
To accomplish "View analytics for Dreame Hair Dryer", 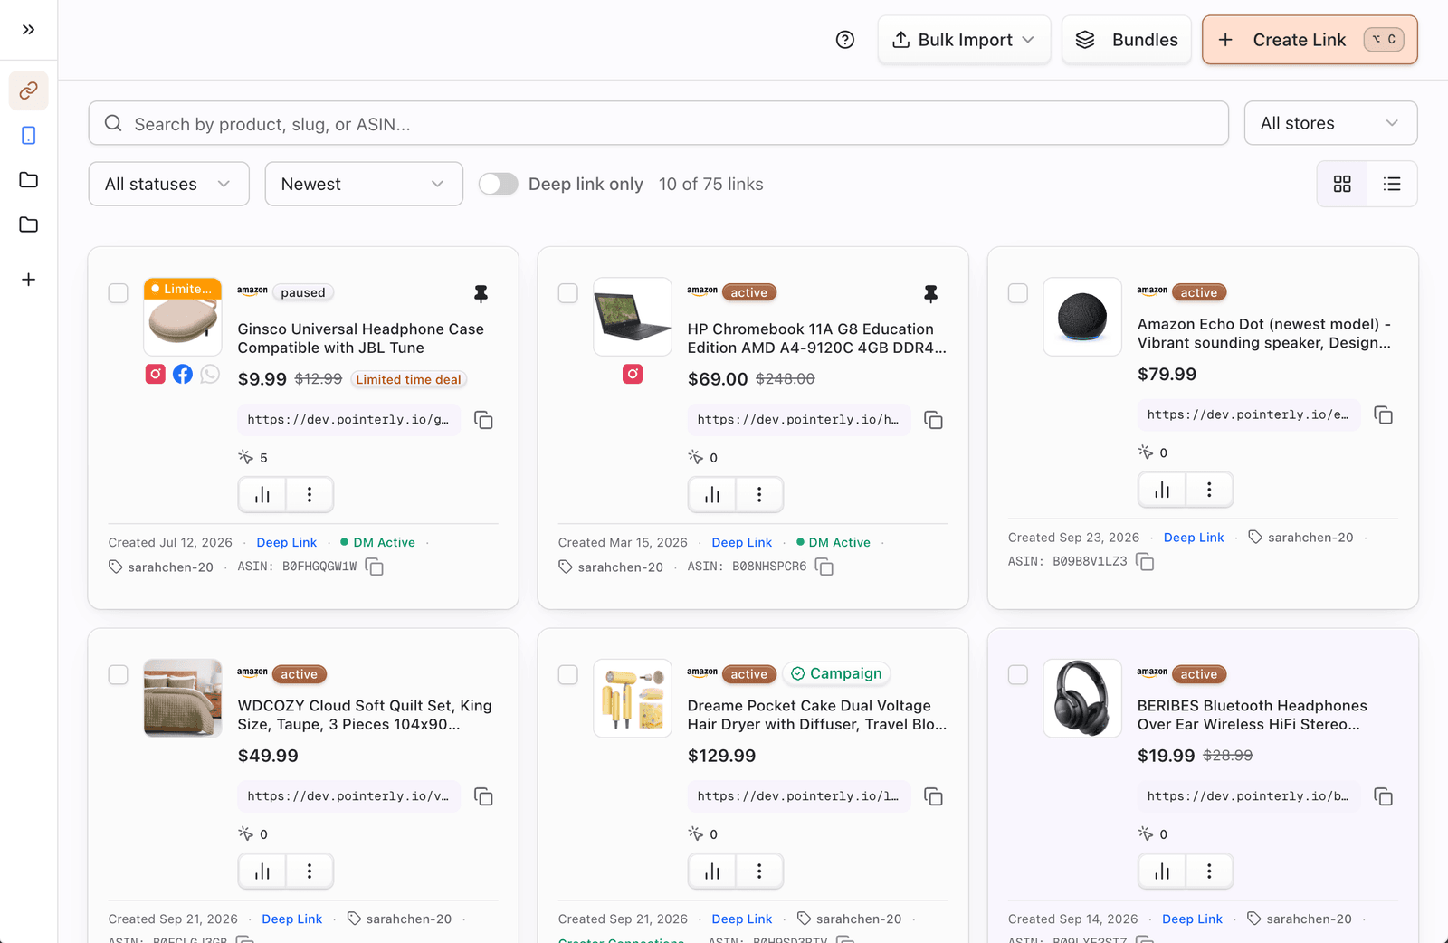I will click(712, 871).
